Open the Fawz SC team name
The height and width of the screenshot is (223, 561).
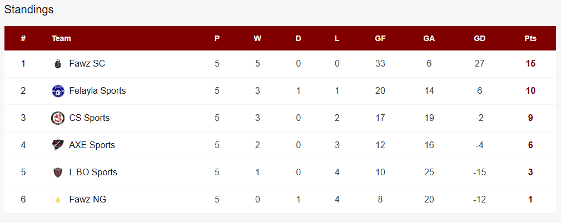coord(87,64)
